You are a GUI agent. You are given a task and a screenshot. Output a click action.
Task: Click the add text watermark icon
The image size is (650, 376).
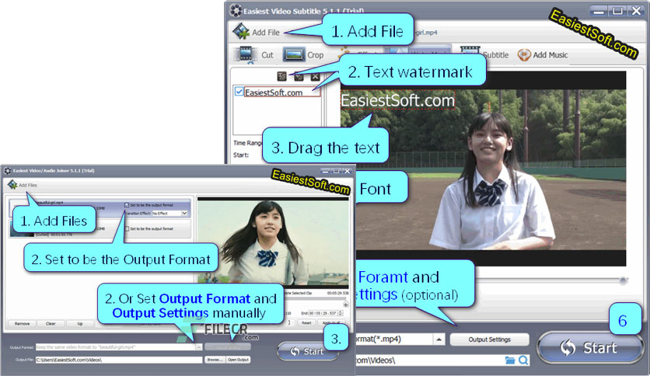click(282, 76)
